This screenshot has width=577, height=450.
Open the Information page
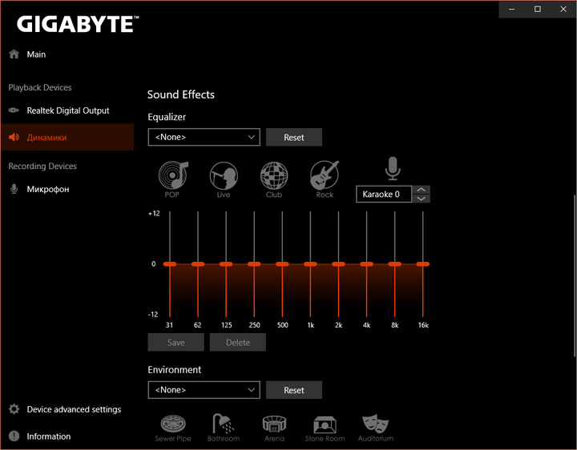click(x=49, y=436)
